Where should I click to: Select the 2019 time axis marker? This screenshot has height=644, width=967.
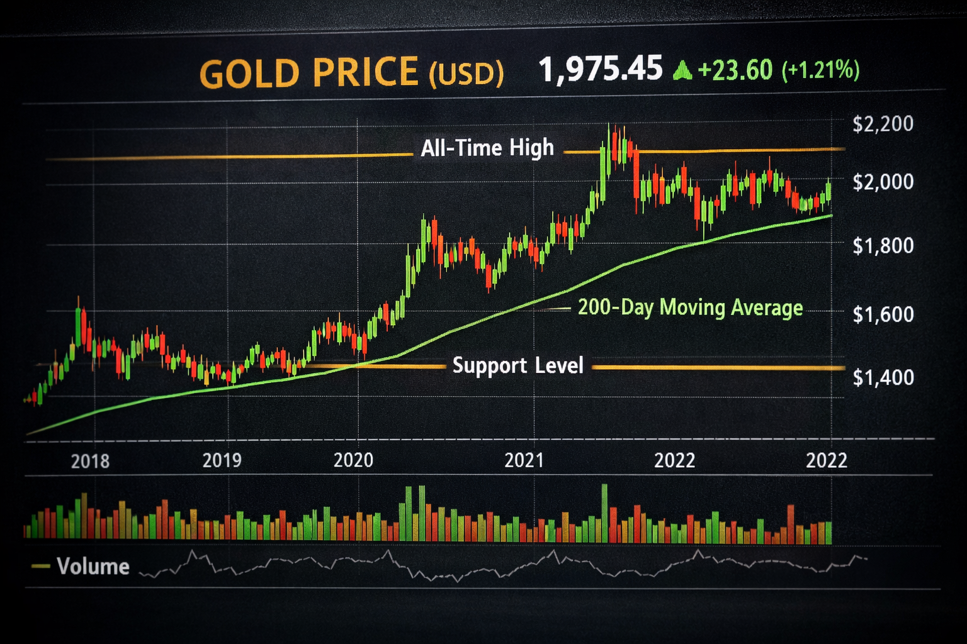click(222, 460)
